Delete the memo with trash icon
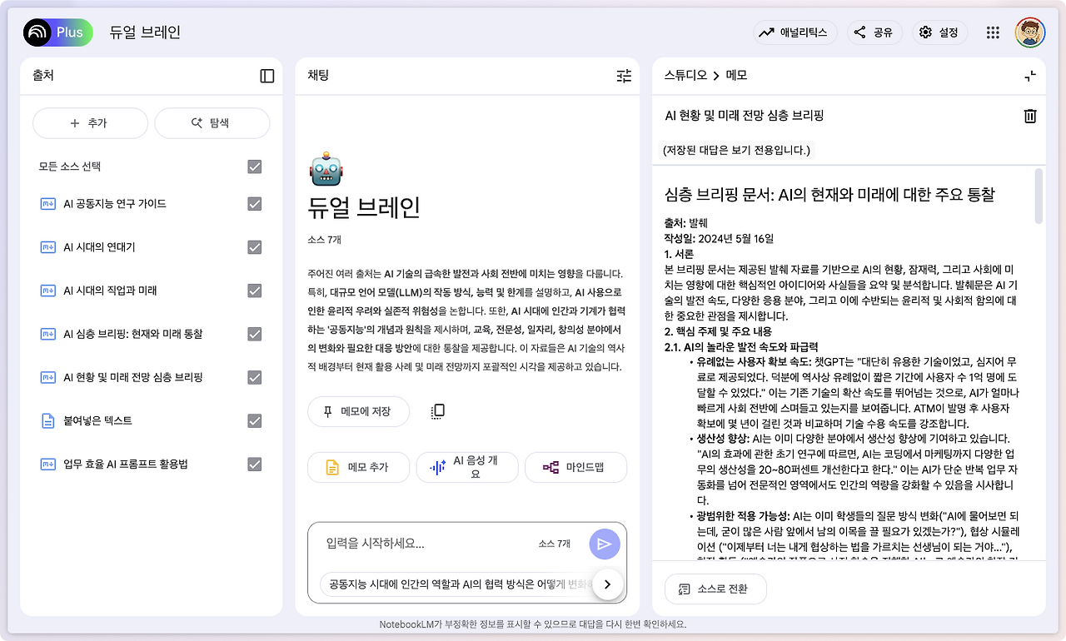Screen dimensions: 1066x641 pyautogui.click(x=1030, y=116)
